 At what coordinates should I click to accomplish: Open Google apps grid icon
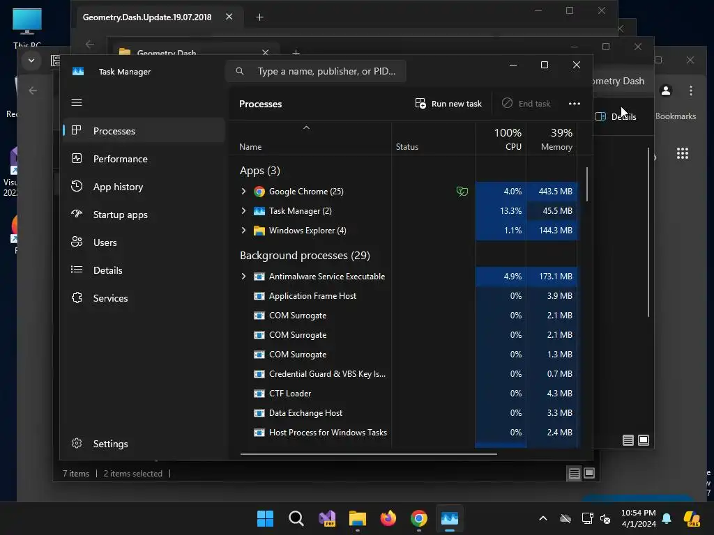[x=682, y=153]
